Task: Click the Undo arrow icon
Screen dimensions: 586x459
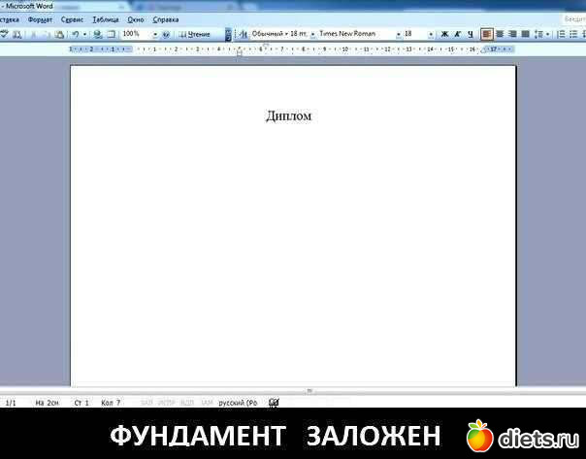Action: (x=75, y=34)
